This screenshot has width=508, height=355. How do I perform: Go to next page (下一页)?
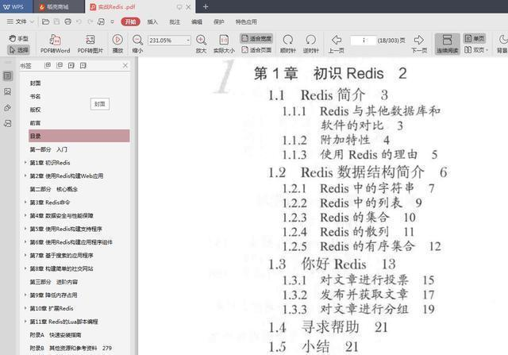pos(419,44)
